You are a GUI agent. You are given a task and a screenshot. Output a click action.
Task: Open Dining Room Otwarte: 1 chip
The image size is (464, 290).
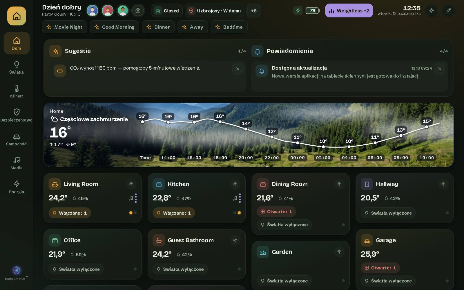point(276,212)
